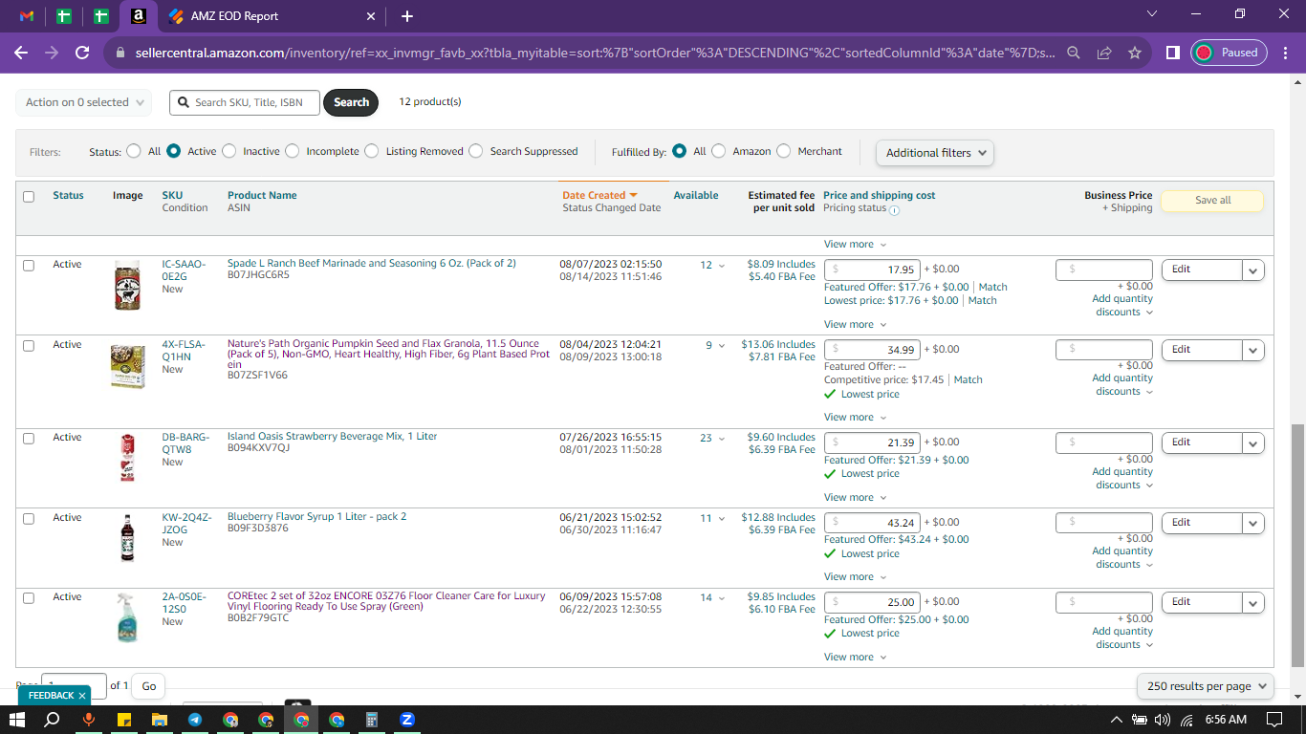Open the tab search chevron
Screen dimensions: 1306x734
1151,14
